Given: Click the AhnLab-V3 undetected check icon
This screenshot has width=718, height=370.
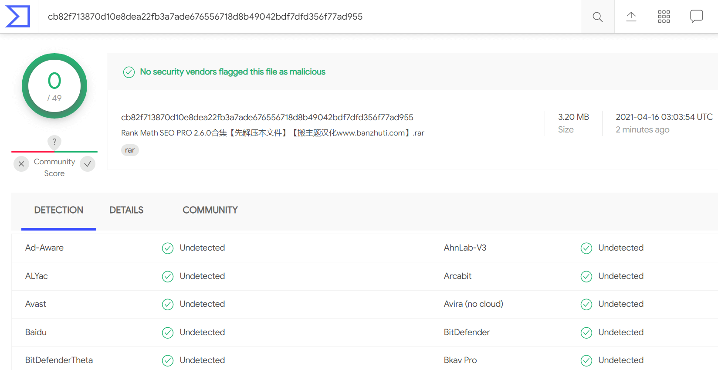Looking at the screenshot, I should click(x=586, y=248).
